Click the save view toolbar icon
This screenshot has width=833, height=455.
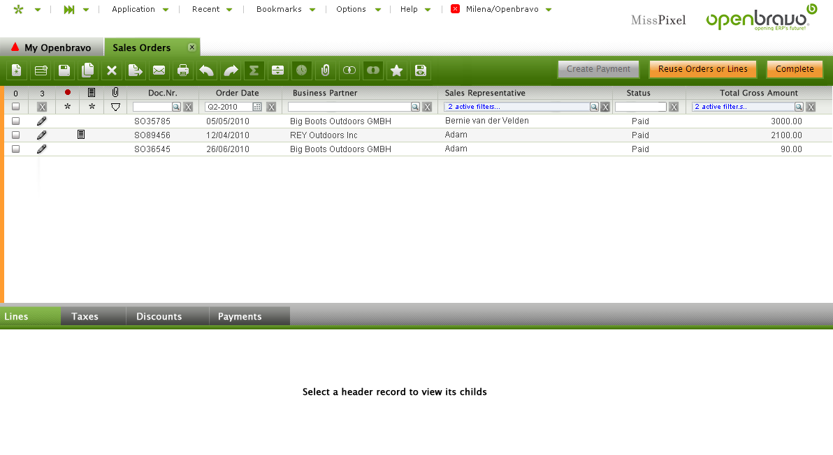pyautogui.click(x=420, y=70)
